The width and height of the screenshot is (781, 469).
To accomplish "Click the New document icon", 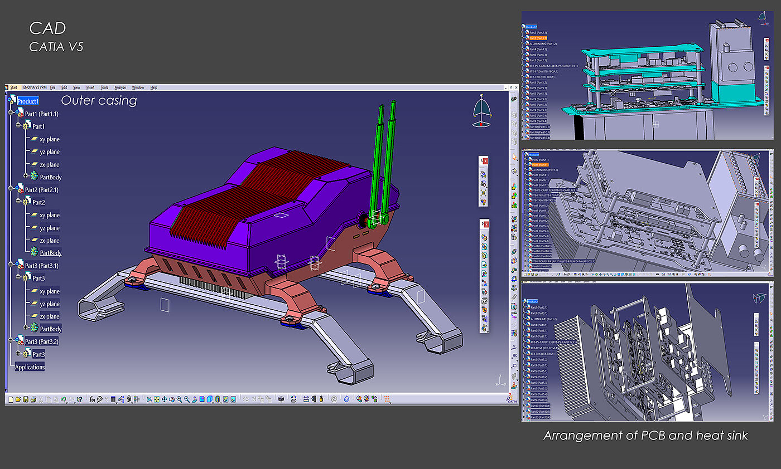I will [x=11, y=399].
